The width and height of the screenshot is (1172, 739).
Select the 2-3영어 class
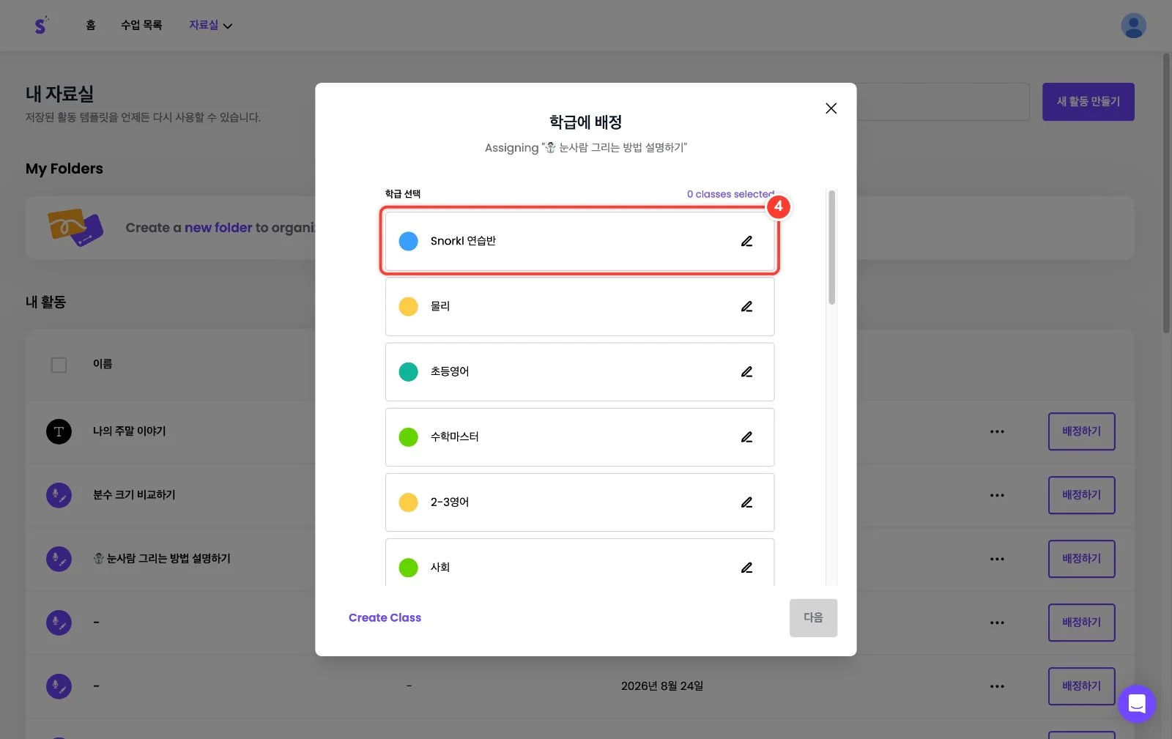click(x=579, y=502)
